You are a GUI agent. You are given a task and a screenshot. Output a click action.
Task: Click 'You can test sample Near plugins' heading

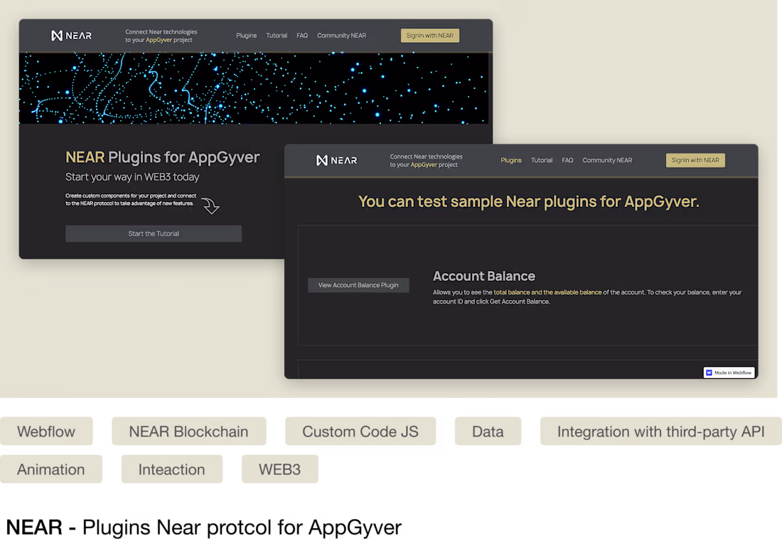529,201
